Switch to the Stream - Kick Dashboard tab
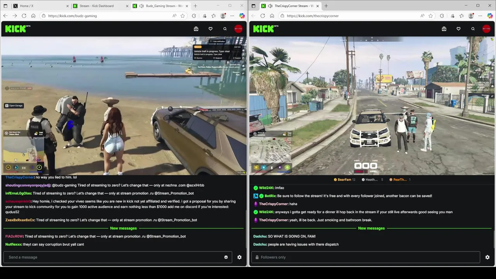 pos(100,6)
